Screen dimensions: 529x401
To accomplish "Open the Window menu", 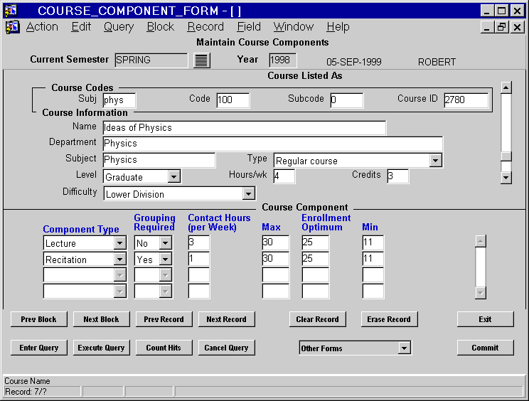I will (x=294, y=26).
